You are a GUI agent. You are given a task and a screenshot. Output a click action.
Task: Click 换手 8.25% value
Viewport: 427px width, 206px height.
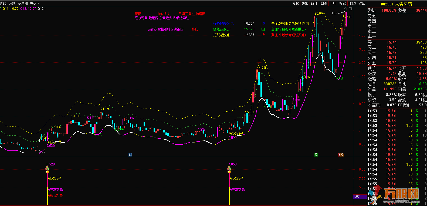[x=391, y=95]
